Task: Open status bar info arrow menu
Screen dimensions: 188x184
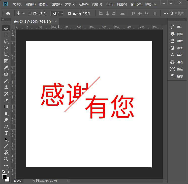Action: point(68,181)
